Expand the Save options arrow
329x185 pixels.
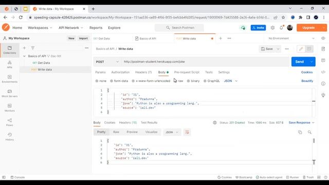pyautogui.click(x=278, y=49)
